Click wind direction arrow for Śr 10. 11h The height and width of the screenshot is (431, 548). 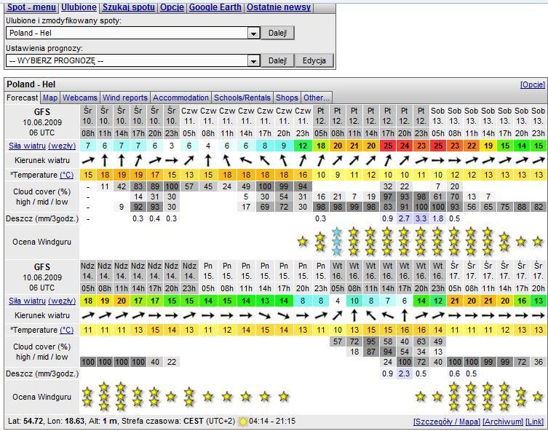tap(105, 160)
